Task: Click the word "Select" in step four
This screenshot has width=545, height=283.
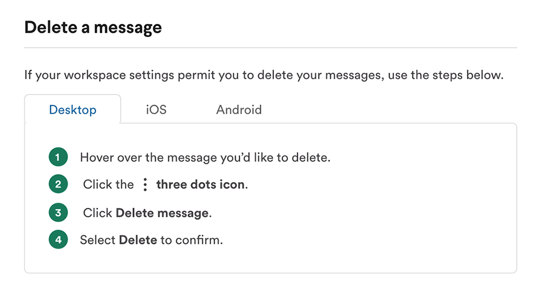Action: [x=98, y=240]
